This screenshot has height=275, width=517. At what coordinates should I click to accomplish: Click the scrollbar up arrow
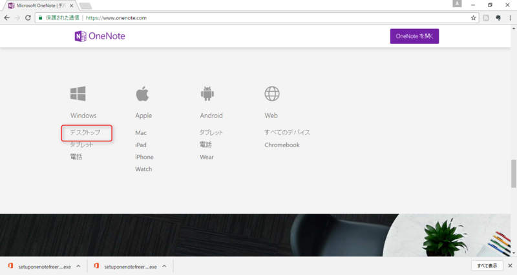click(x=514, y=28)
